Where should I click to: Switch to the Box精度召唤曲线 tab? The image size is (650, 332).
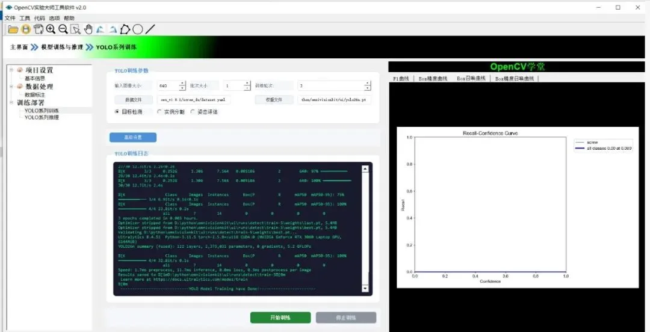515,78
